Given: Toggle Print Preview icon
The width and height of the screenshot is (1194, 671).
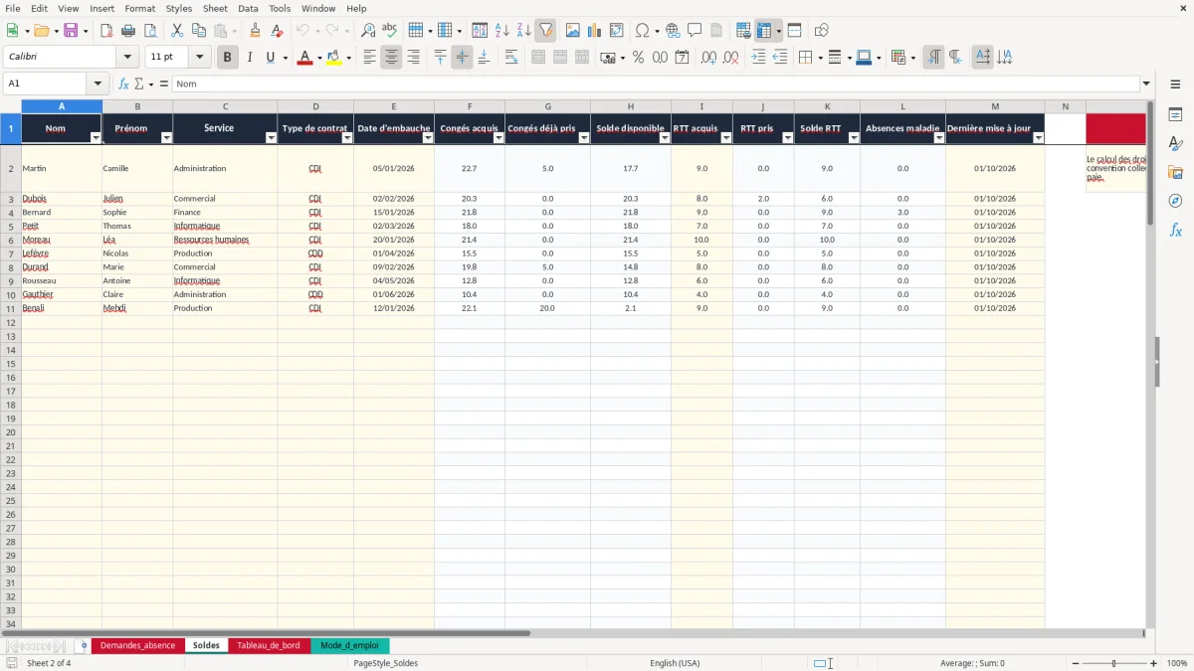Looking at the screenshot, I should (150, 31).
